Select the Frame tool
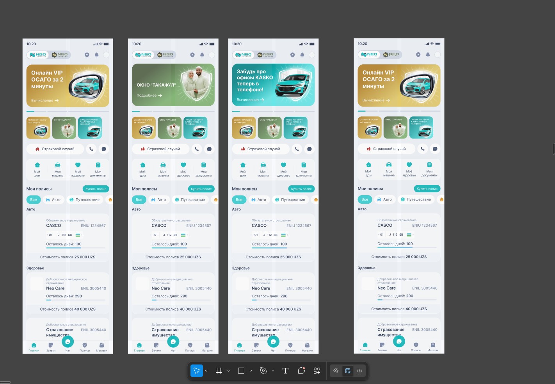The image size is (555, 384). [219, 371]
